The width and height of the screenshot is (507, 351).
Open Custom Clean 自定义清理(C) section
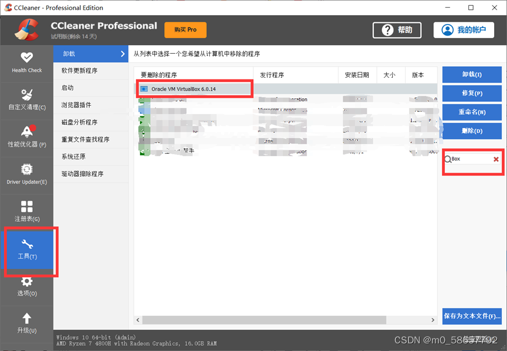point(26,101)
